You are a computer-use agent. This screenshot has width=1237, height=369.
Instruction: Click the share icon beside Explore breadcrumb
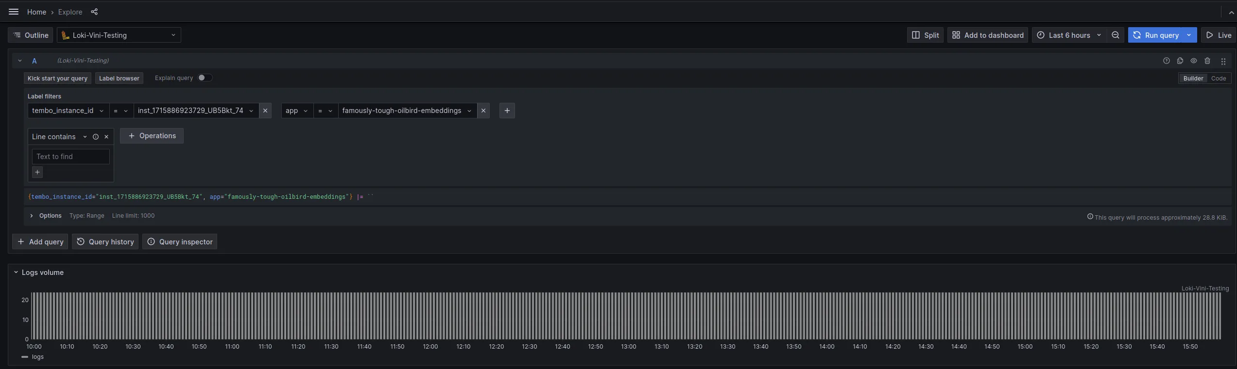pyautogui.click(x=94, y=12)
